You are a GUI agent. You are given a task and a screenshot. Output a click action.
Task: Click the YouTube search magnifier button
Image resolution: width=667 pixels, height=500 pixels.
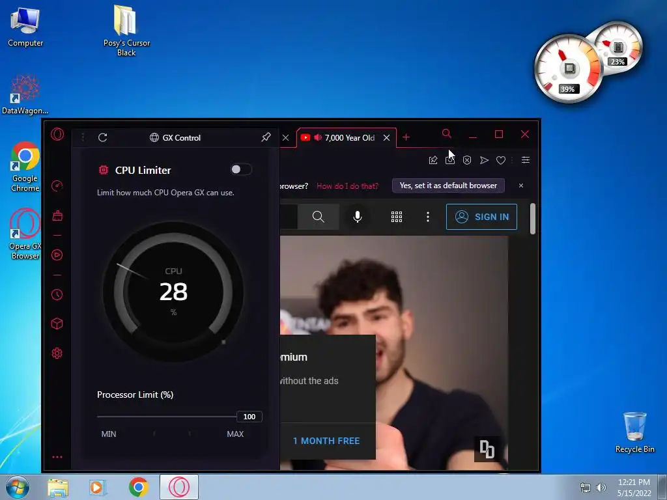(318, 217)
